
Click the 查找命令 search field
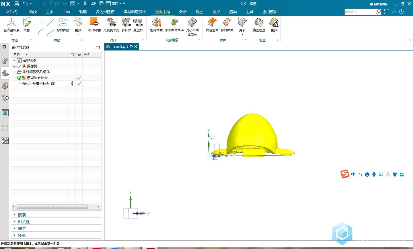coord(360,12)
